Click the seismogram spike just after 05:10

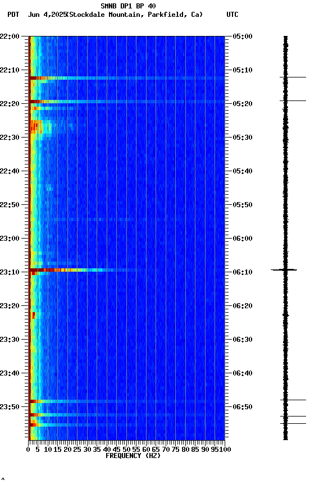[x=293, y=77]
